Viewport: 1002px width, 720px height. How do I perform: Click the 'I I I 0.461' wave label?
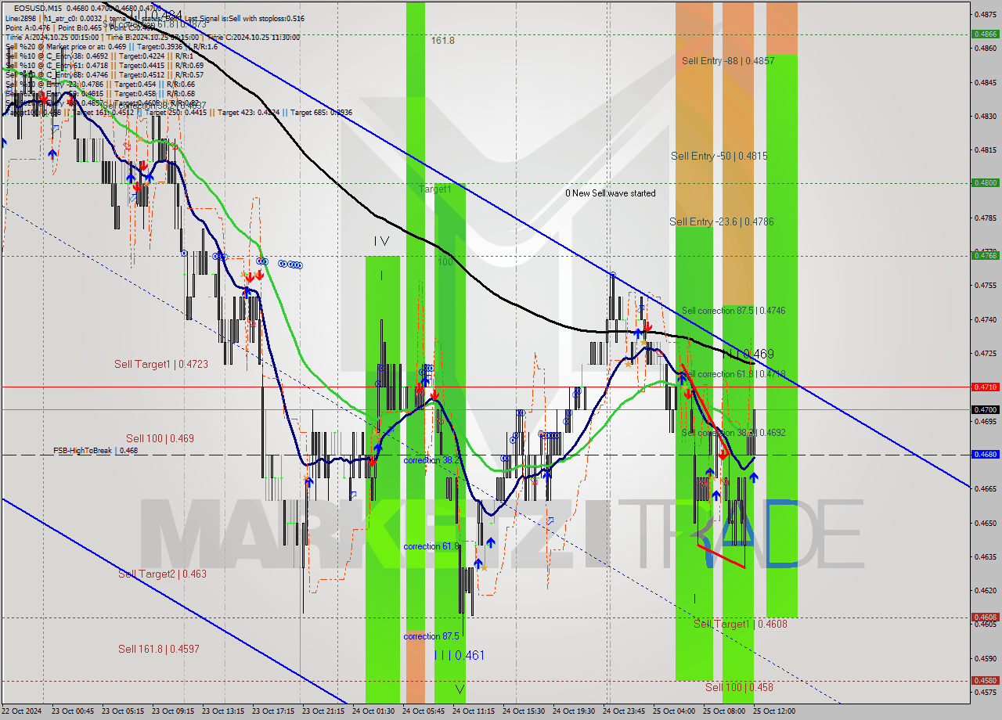pos(459,656)
